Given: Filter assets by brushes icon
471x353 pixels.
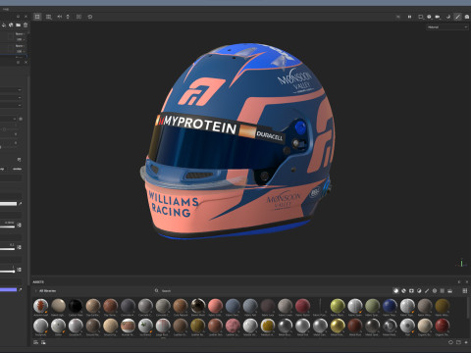Looking at the screenshot, I should pos(427,290).
